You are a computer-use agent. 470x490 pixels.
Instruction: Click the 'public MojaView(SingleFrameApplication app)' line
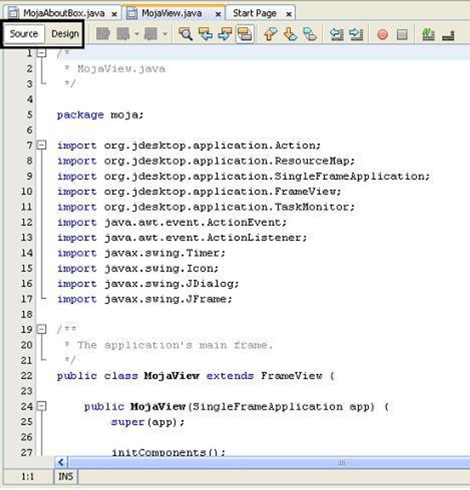[236, 406]
